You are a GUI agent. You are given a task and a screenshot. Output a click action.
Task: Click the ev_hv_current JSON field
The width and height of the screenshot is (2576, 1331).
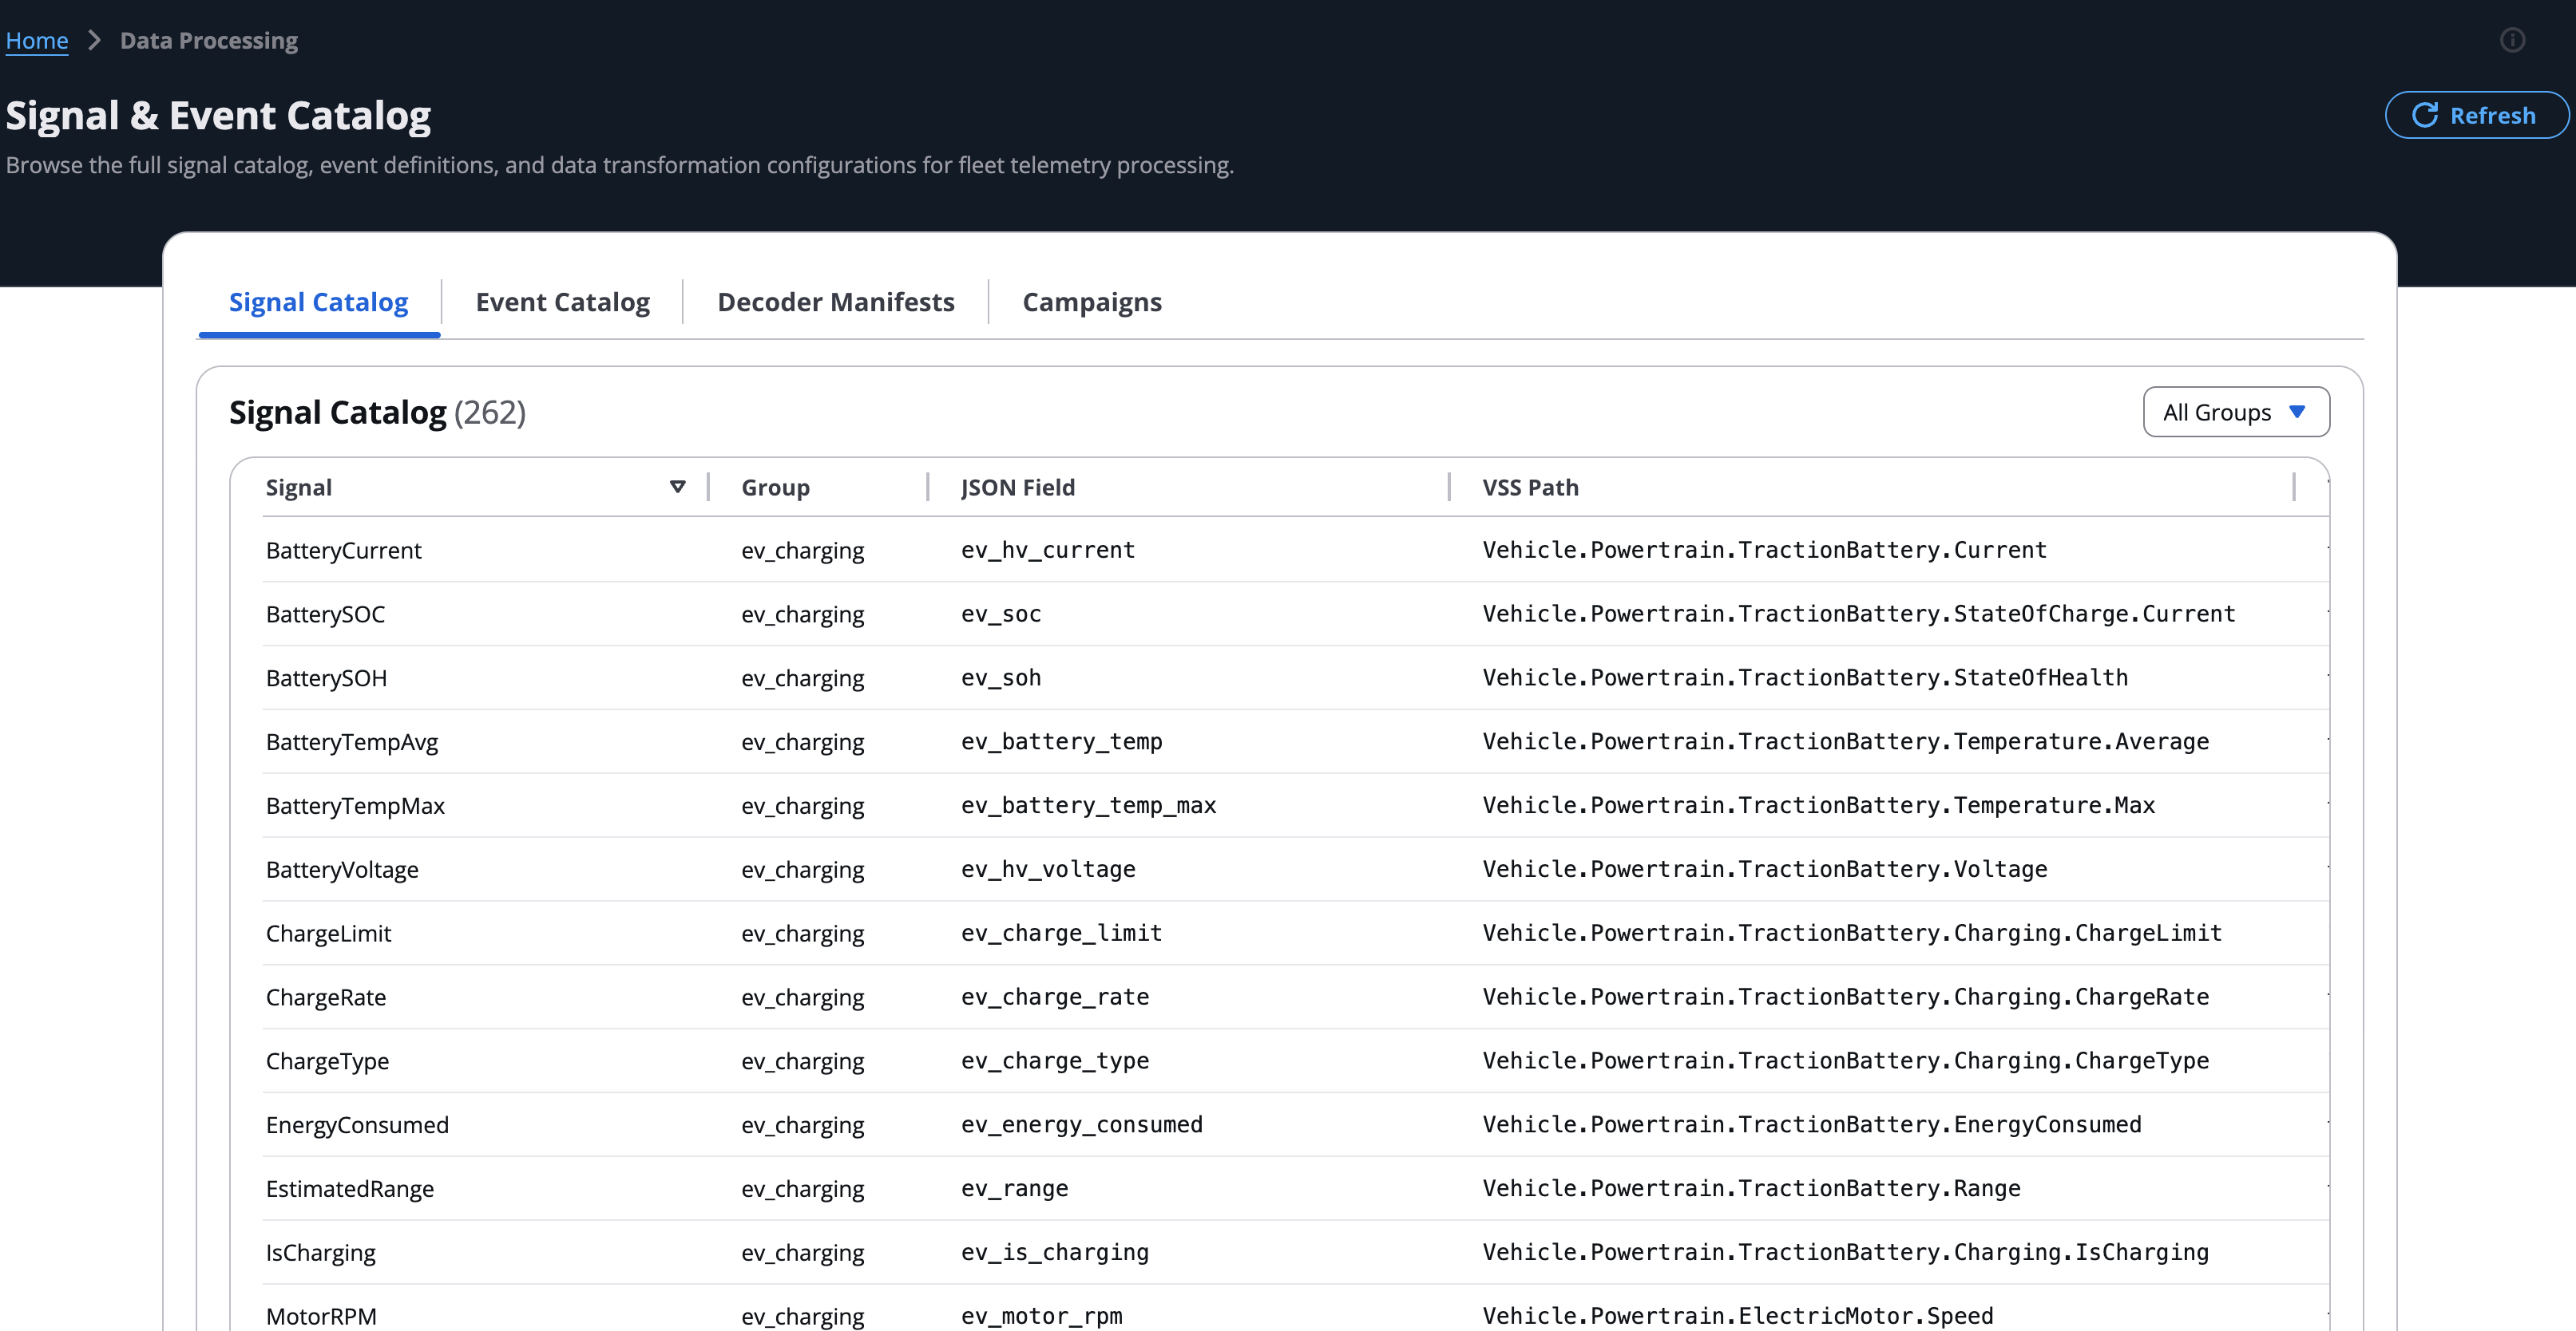[x=1048, y=550]
